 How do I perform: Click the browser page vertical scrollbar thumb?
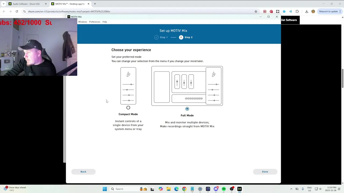pyautogui.click(x=342, y=78)
